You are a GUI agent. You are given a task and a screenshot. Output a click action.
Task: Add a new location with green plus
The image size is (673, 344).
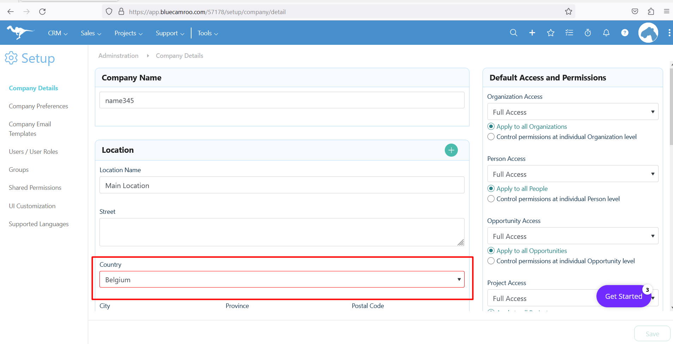pyautogui.click(x=451, y=150)
